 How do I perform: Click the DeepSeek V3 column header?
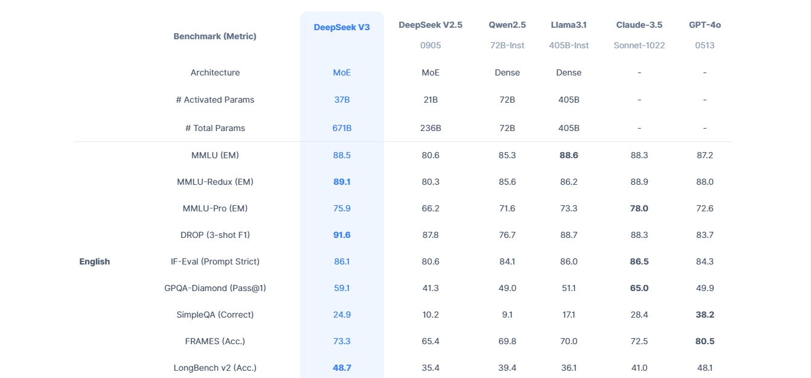pyautogui.click(x=342, y=27)
